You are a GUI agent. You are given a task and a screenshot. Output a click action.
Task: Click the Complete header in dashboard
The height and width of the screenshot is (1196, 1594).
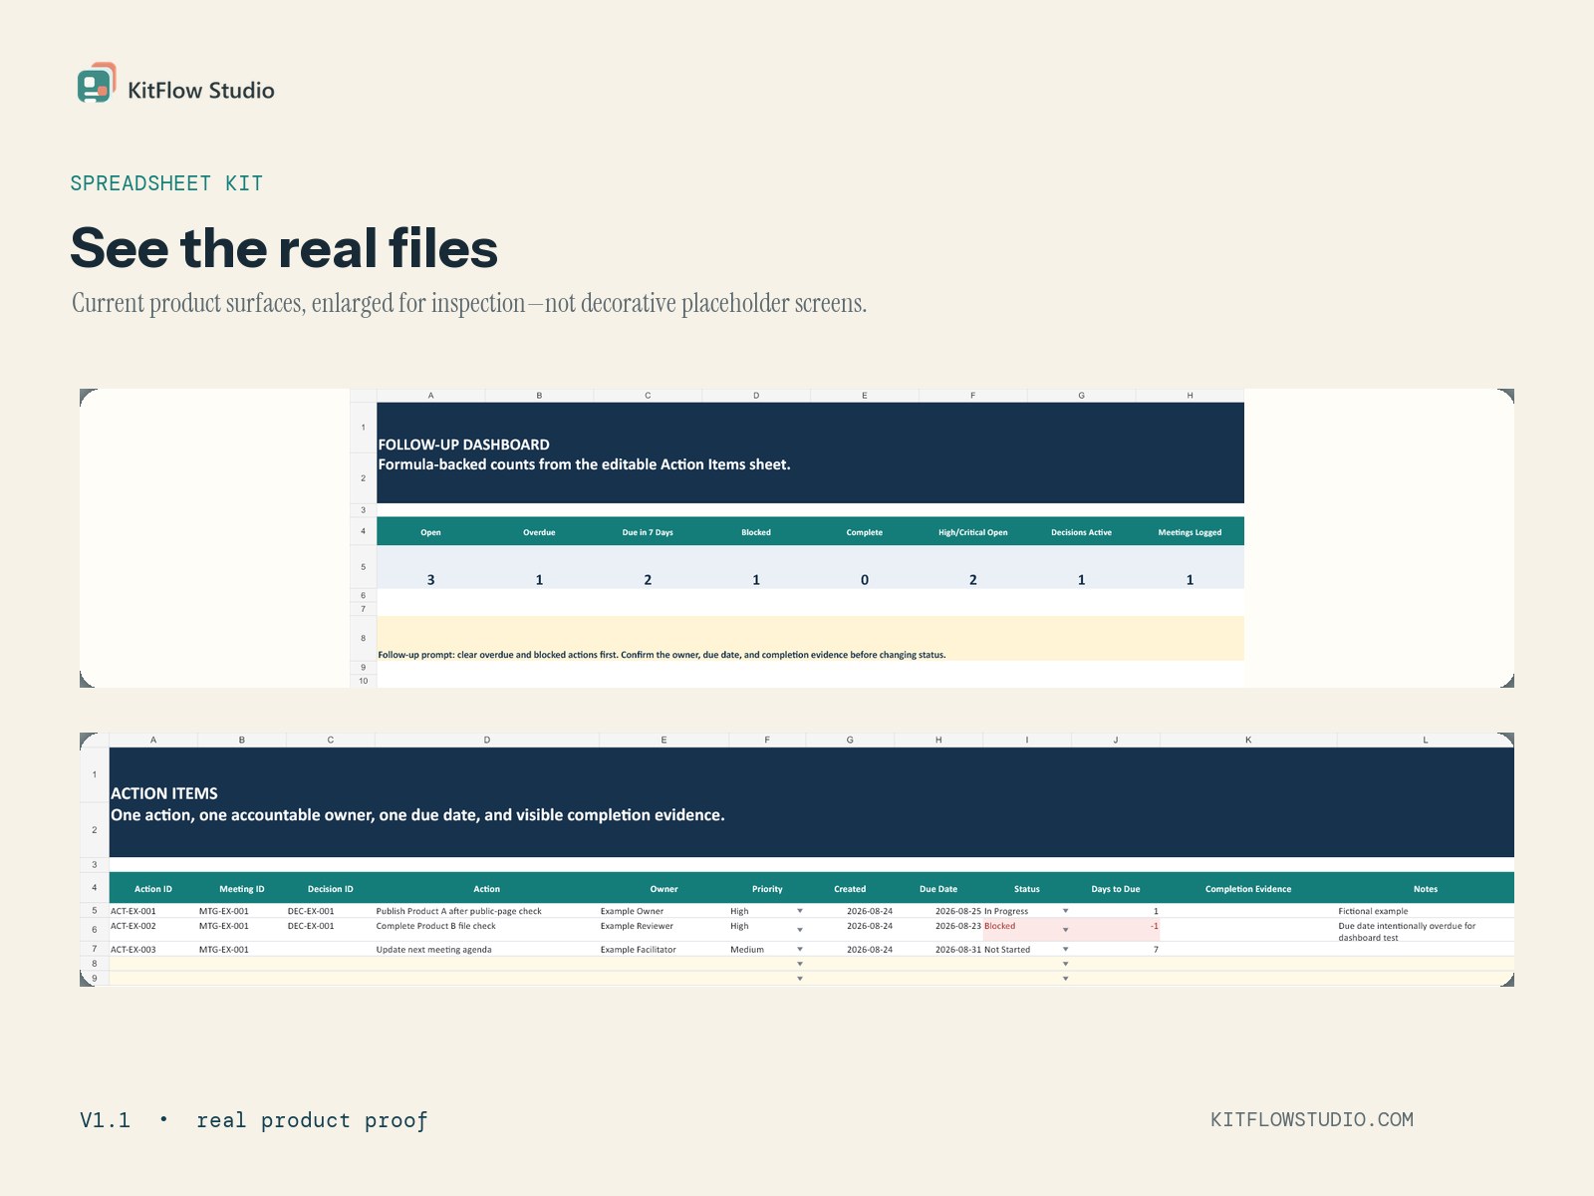[865, 532]
